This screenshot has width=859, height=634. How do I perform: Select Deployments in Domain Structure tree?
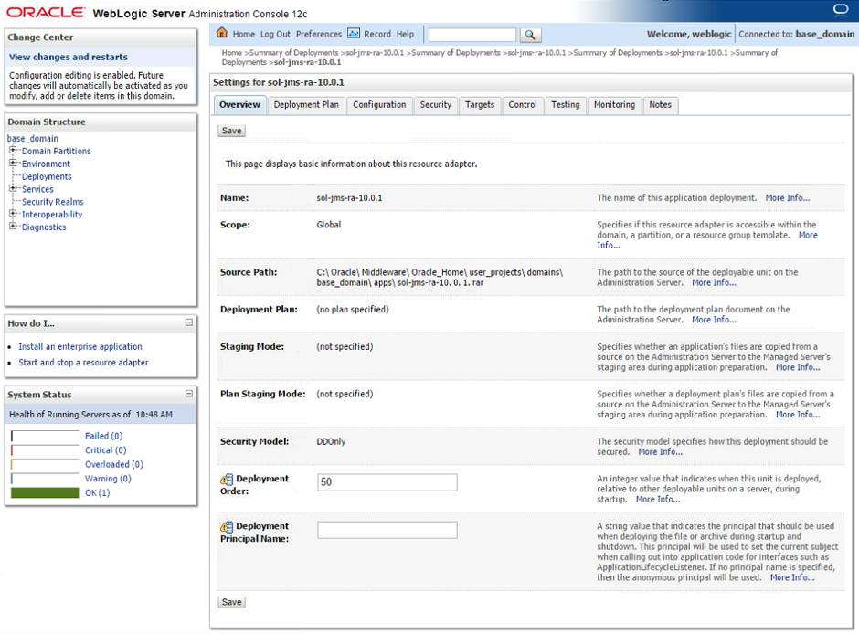click(47, 176)
